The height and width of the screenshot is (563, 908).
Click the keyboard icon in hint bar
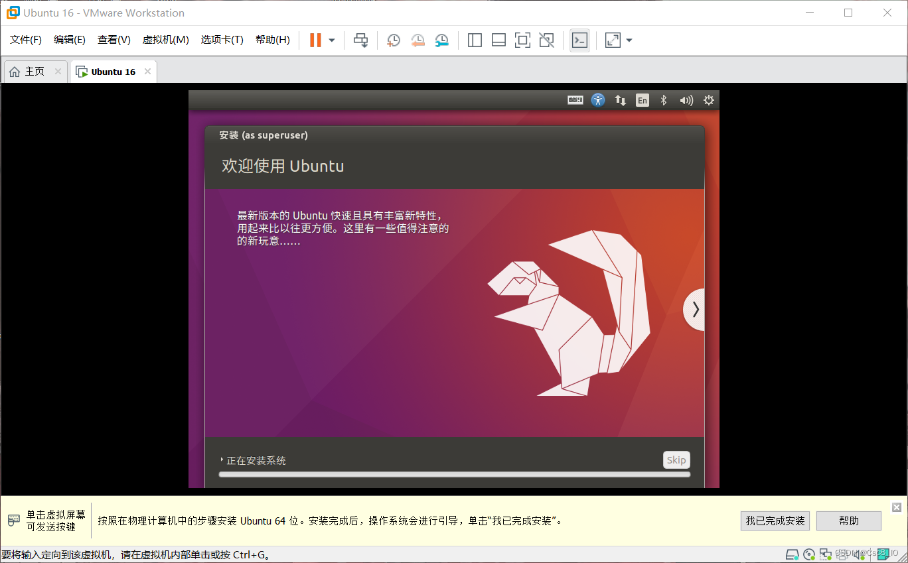coord(13,520)
